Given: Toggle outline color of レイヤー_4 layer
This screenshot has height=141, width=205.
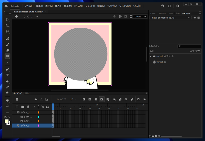Looking at the screenshot, I should [39, 126].
